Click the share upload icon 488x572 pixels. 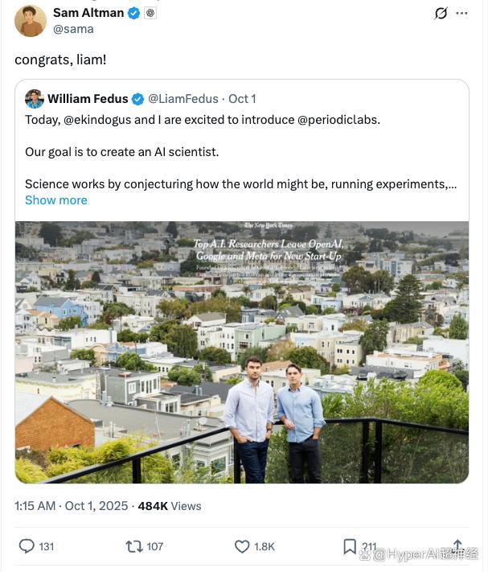coord(457,546)
